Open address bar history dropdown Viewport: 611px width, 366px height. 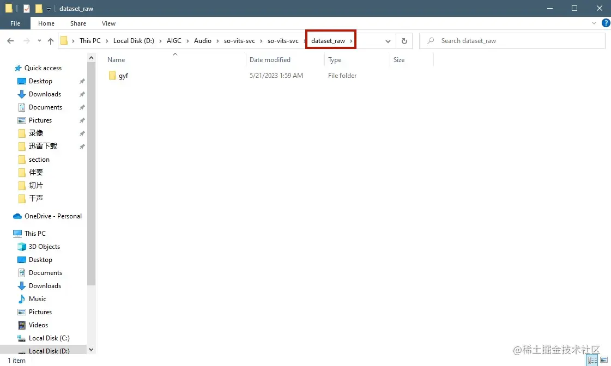tap(388, 41)
